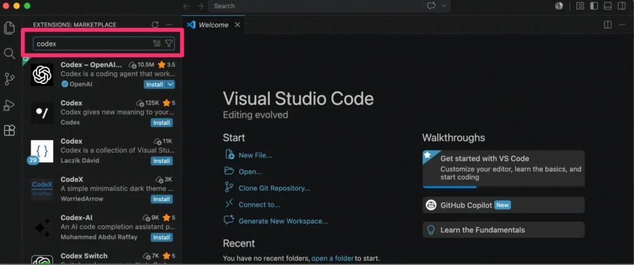Click the Mohammed Abdul Raffay publisher name

pos(99,237)
